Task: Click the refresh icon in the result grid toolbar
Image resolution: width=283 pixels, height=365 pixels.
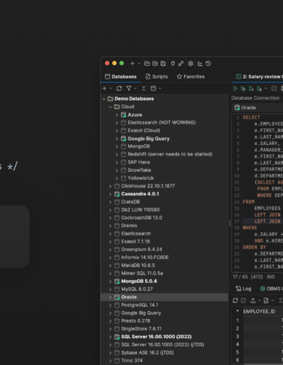Action: [x=235, y=301]
